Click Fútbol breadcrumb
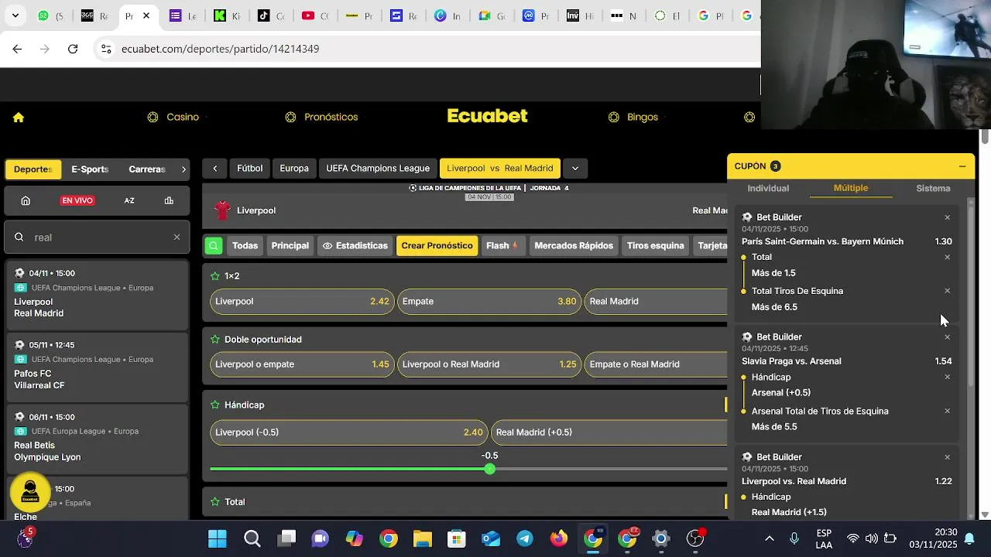This screenshot has height=557, width=991. coord(249,169)
